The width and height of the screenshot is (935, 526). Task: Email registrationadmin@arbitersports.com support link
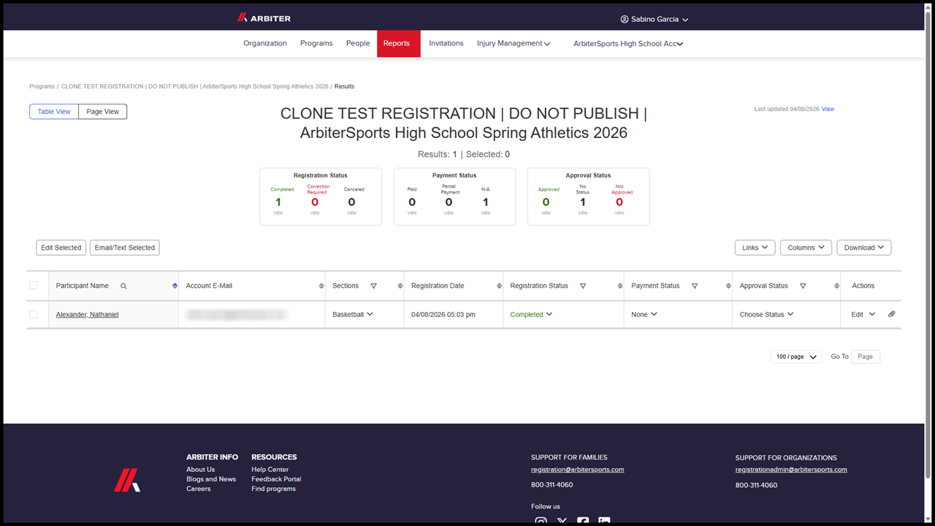791,470
